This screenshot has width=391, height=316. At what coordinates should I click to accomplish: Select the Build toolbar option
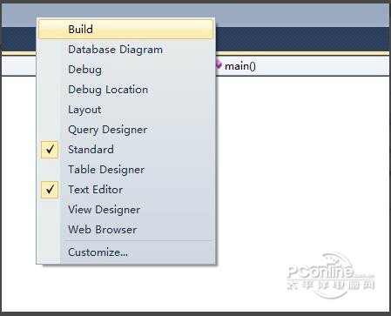tap(125, 30)
